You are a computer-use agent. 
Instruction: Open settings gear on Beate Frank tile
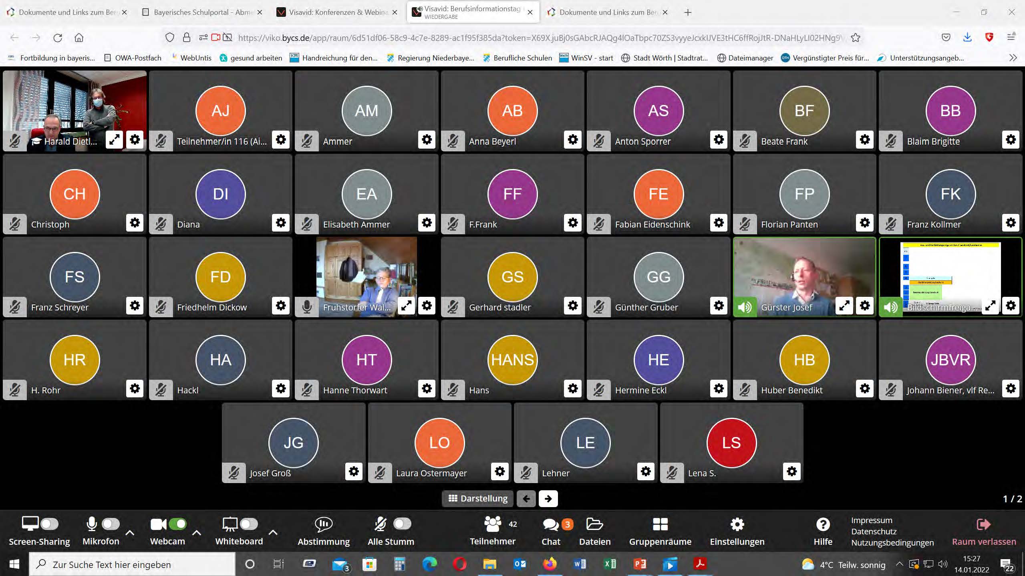[865, 139]
